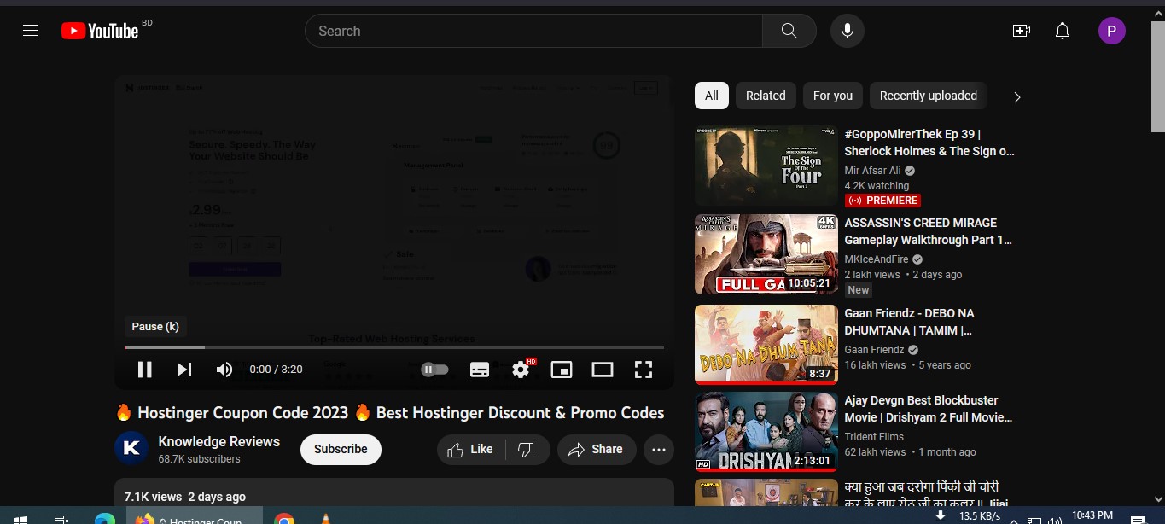
Task: Click in the Search input field
Action: coord(533,31)
